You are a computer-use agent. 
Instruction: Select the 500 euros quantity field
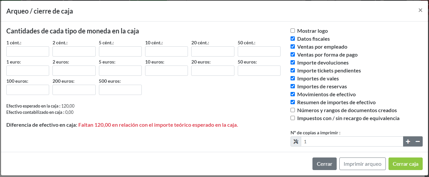[x=120, y=90]
